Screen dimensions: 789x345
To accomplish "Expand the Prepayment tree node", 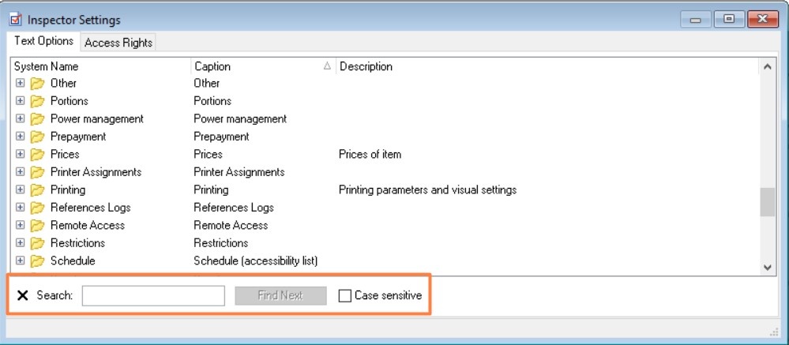I will [x=21, y=137].
